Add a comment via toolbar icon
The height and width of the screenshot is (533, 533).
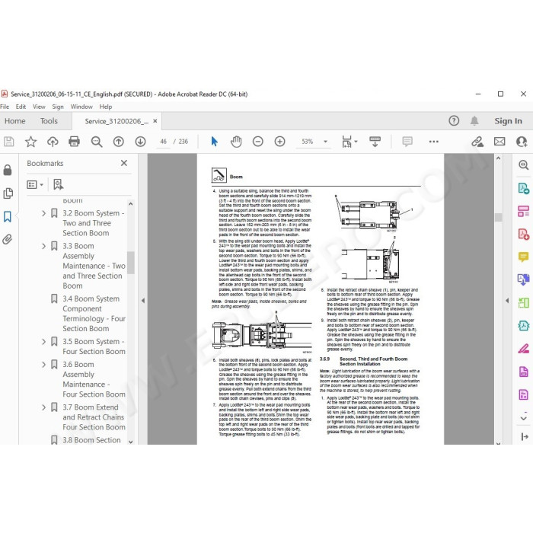(x=407, y=142)
